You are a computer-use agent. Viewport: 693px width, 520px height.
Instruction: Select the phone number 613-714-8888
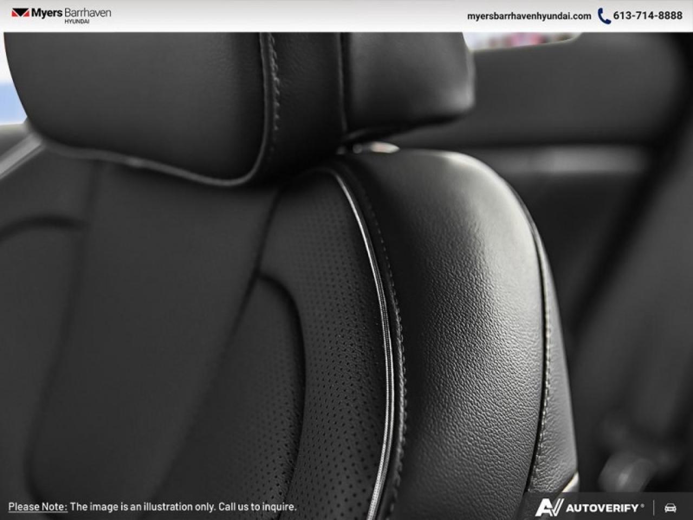(x=647, y=16)
